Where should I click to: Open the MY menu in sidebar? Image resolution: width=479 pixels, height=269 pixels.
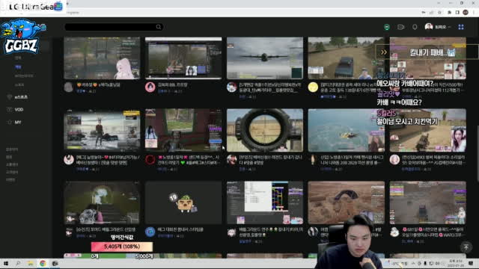tap(18, 123)
